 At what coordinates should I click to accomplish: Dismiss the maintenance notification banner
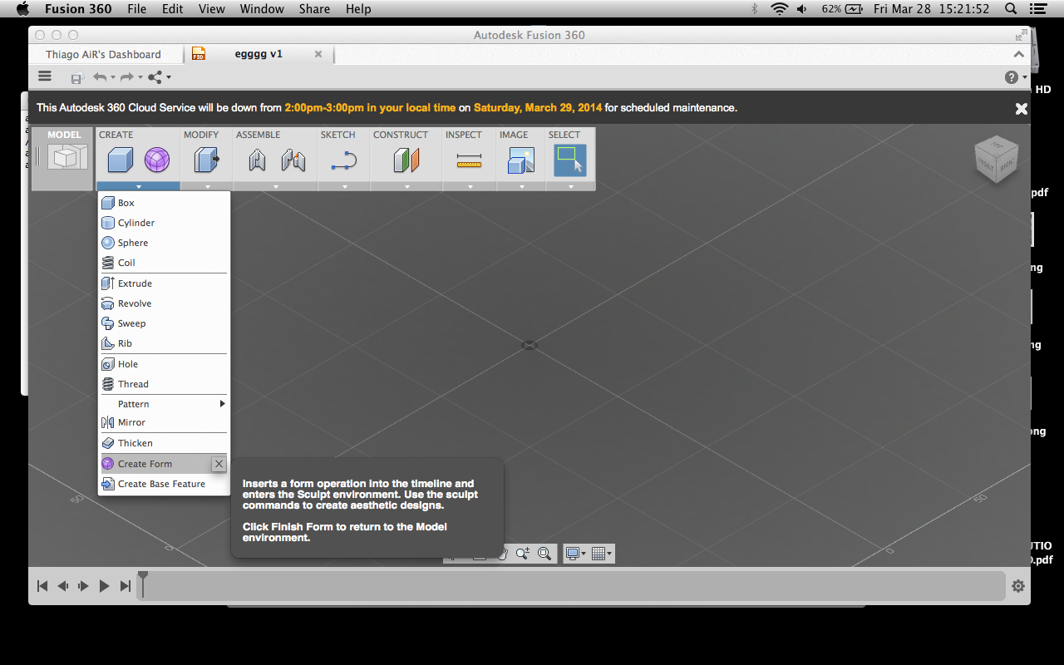pyautogui.click(x=1022, y=108)
